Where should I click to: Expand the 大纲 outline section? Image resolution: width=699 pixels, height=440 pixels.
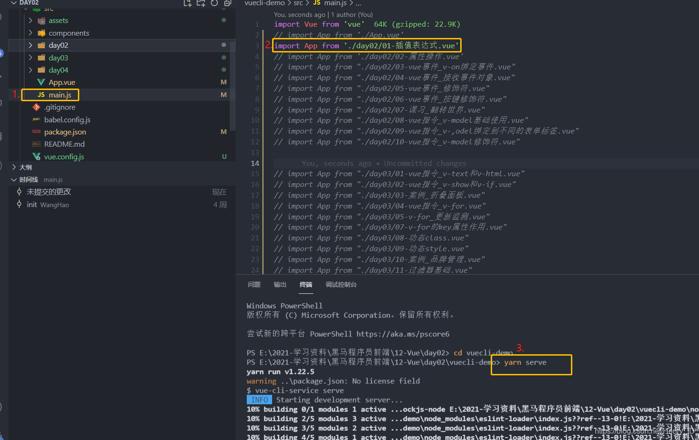[14, 167]
